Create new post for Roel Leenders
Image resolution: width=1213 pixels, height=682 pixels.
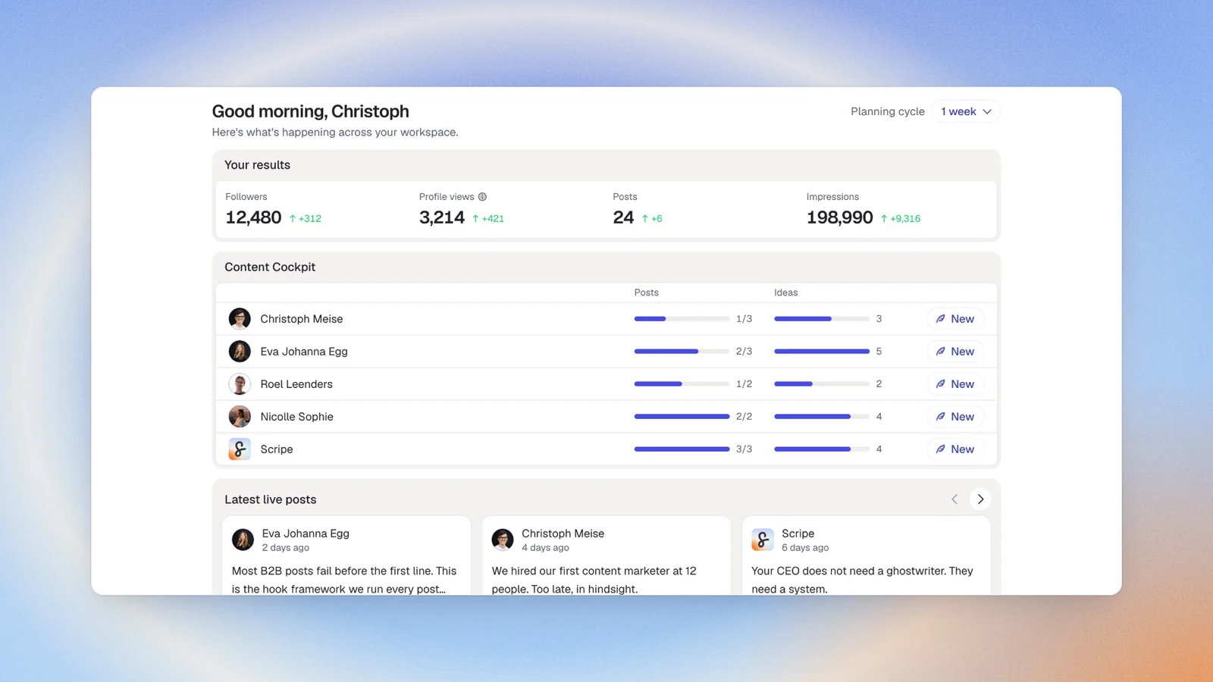[x=955, y=384]
